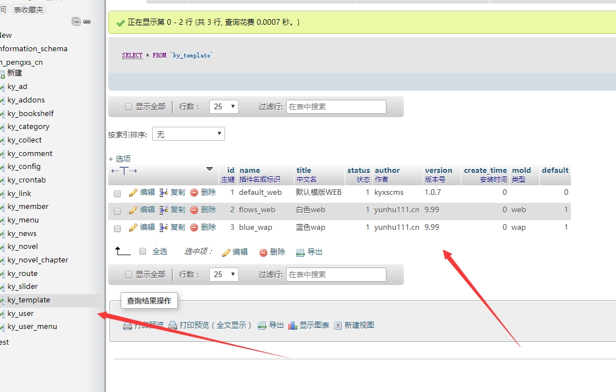Click the create view icon
The width and height of the screenshot is (616, 392).
[x=338, y=326]
